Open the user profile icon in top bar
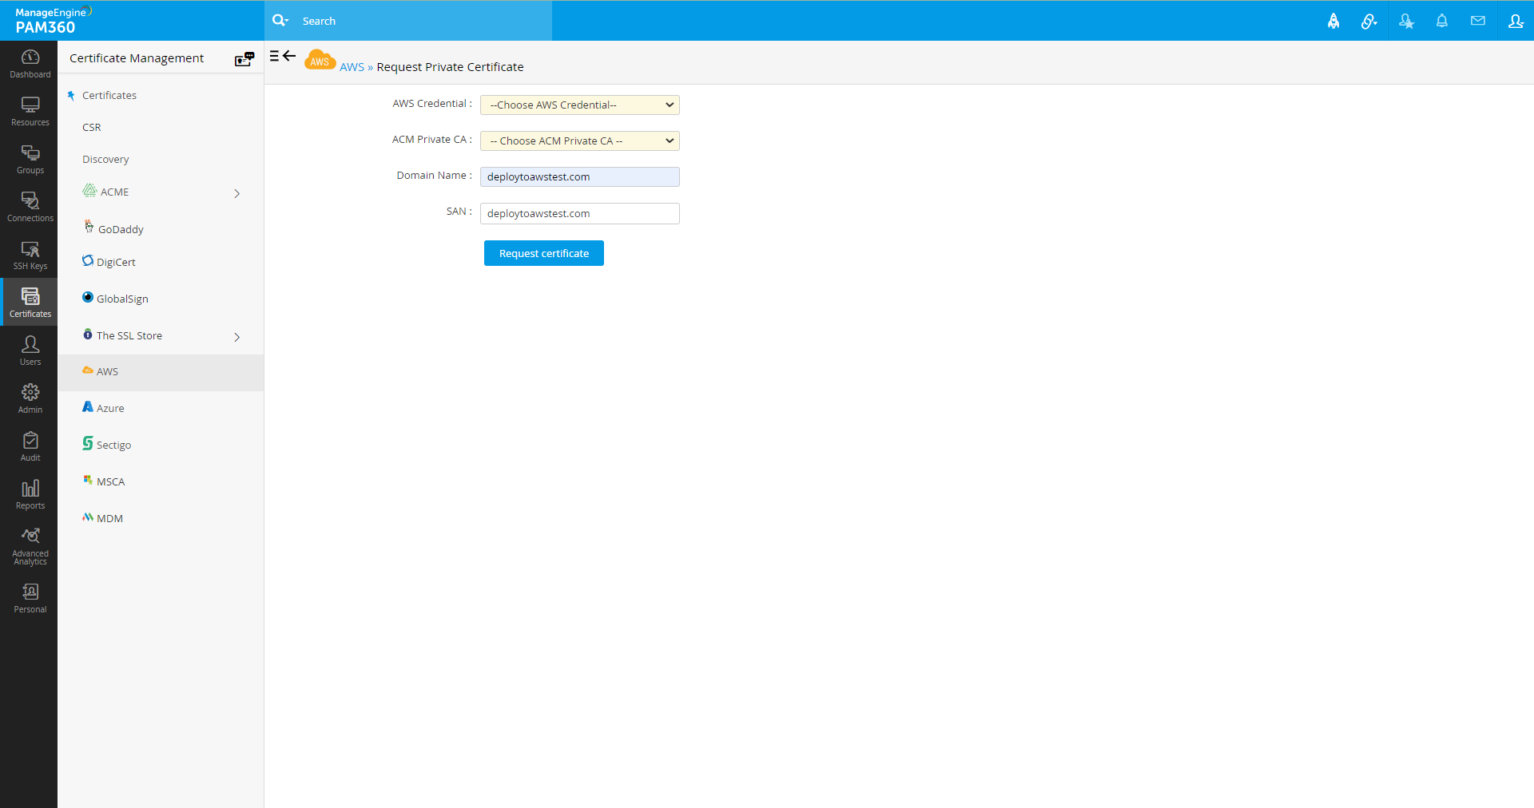Screen dimensions: 1534x808 click(1516, 22)
